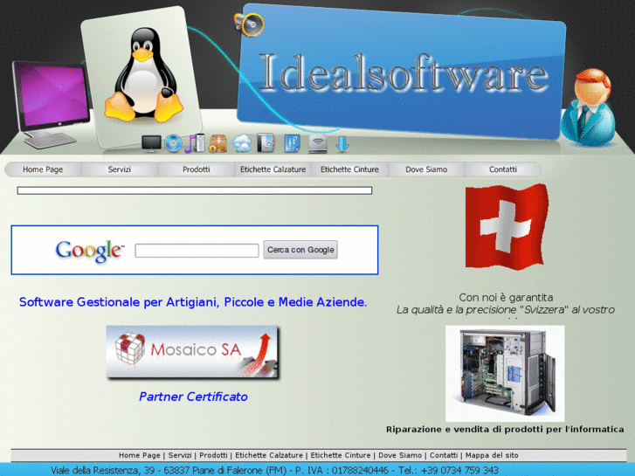
Task: Click the blue document sheet icon
Action: pos(292,143)
